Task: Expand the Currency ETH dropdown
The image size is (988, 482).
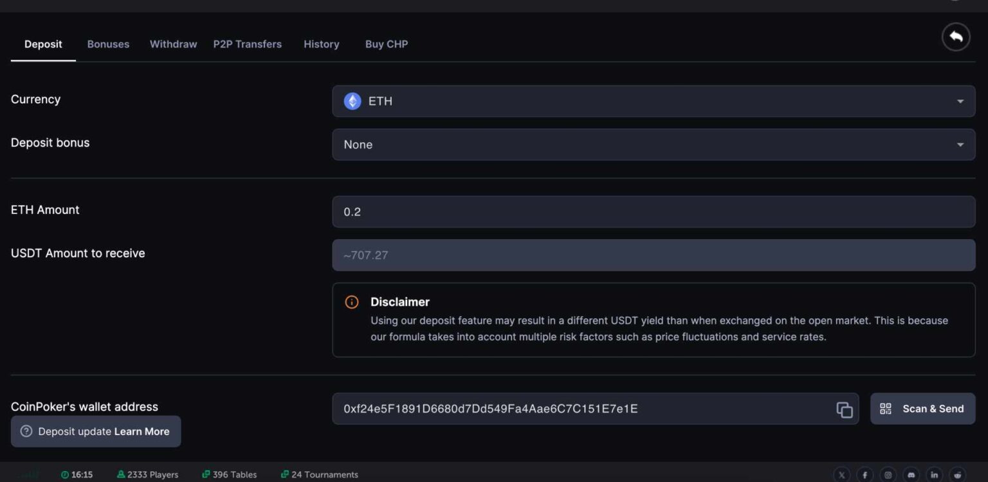Action: click(x=653, y=102)
